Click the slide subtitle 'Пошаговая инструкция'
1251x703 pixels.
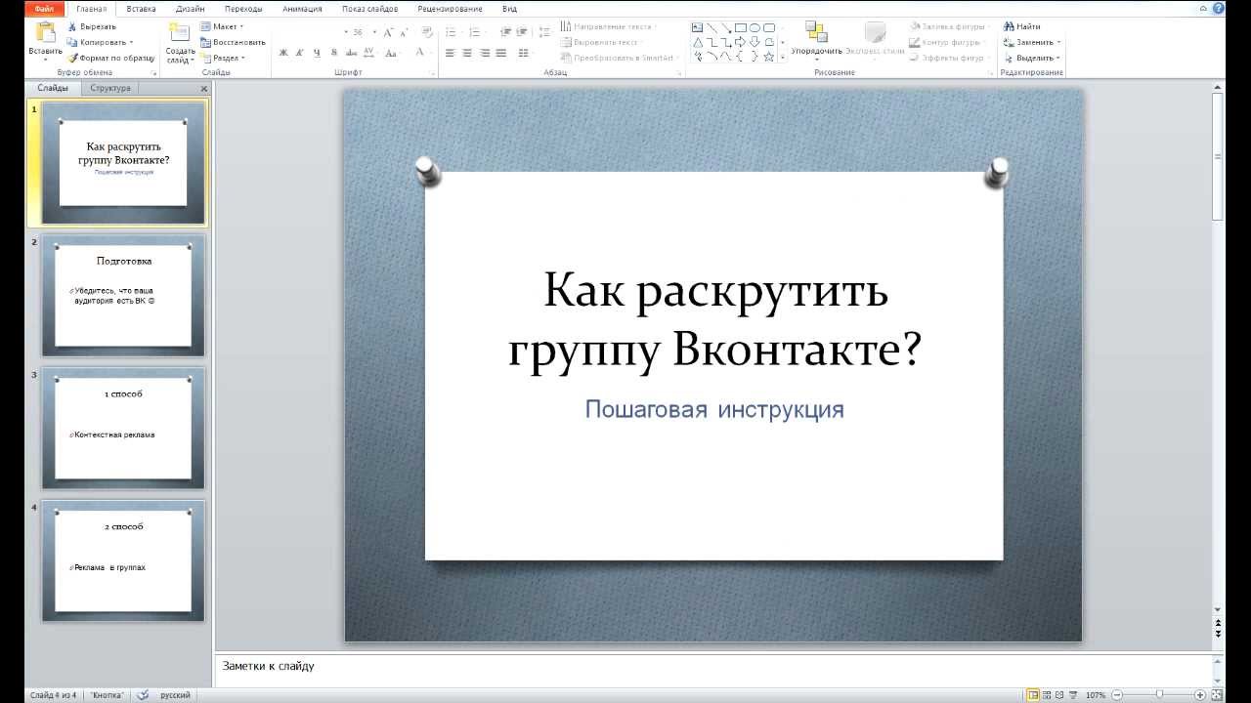[714, 409]
